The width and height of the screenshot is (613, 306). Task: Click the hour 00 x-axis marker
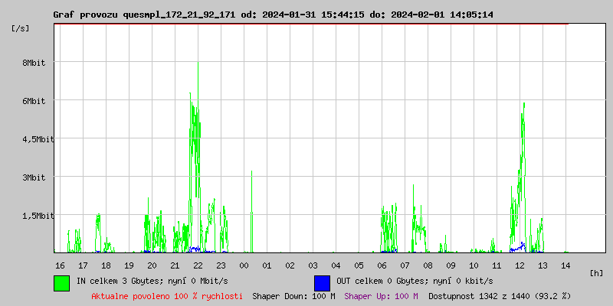(244, 265)
